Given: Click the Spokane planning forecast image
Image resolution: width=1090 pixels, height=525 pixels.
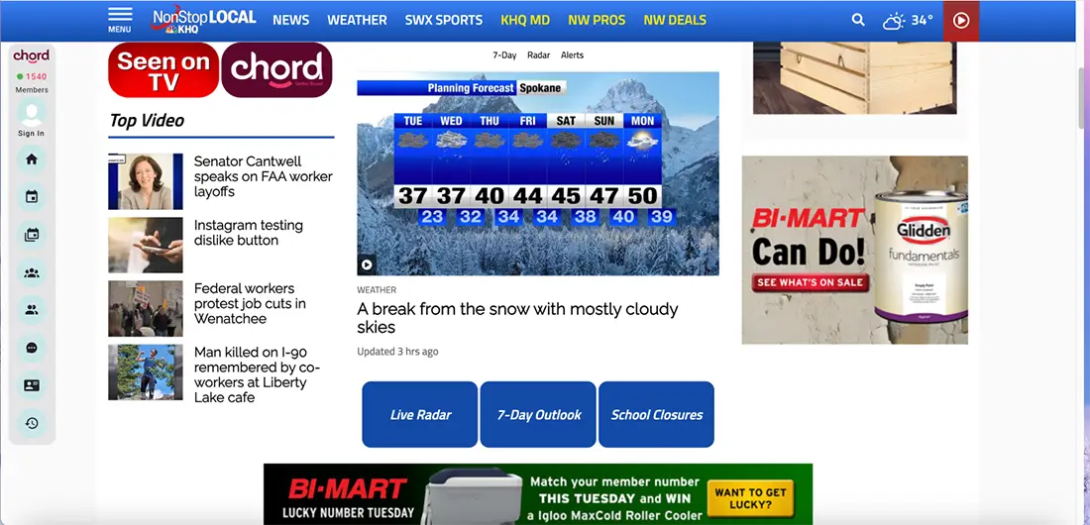Looking at the screenshot, I should tap(538, 173).
